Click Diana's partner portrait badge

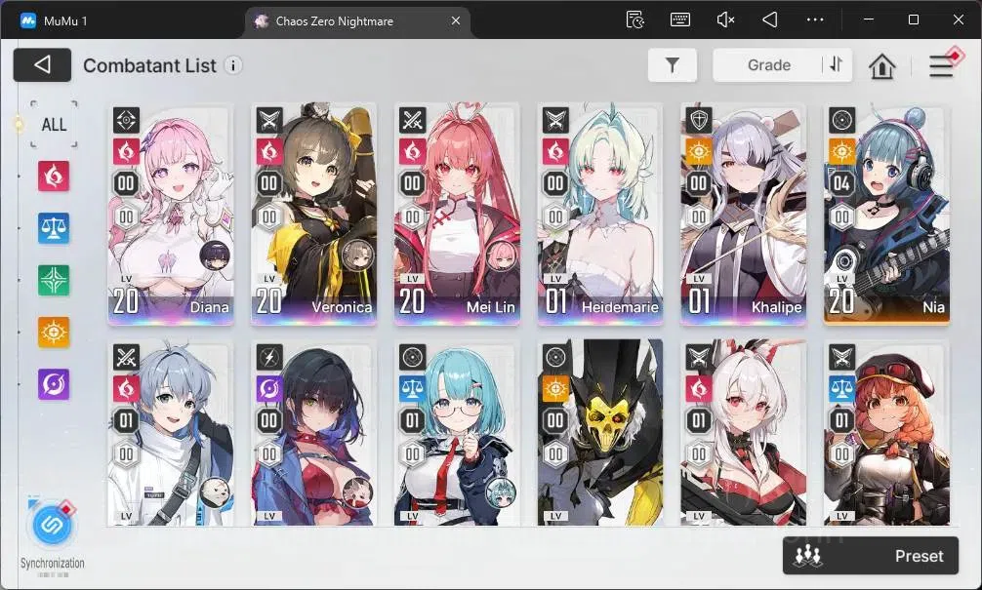[x=216, y=256]
